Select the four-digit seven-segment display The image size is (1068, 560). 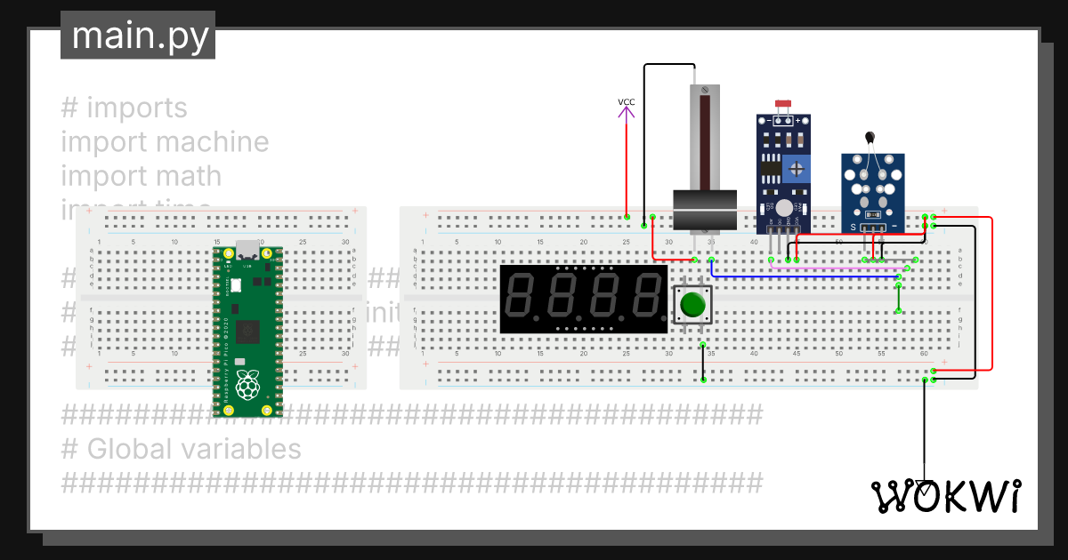tap(584, 300)
